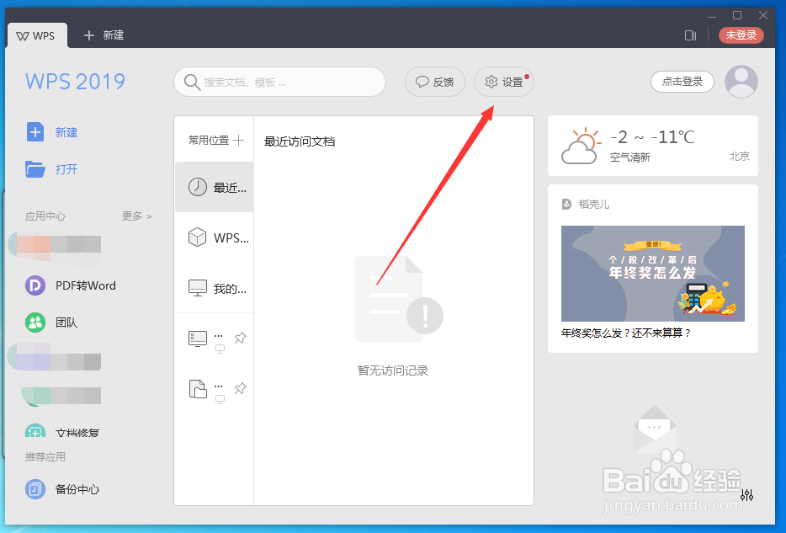Click the 最近访问文档 heading
Screen dimensions: 786x533
tap(300, 141)
